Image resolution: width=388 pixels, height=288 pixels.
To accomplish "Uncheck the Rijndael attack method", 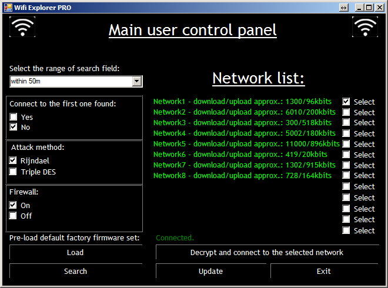I will [13, 160].
